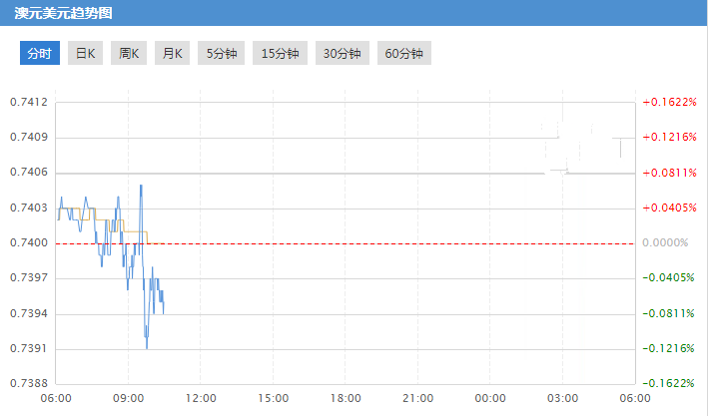Click the -0.1216% percentage label
710x416 pixels.
point(668,349)
